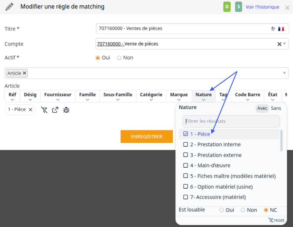Set Actif to Non
Image resolution: width=293 pixels, height=227 pixels.
119,58
